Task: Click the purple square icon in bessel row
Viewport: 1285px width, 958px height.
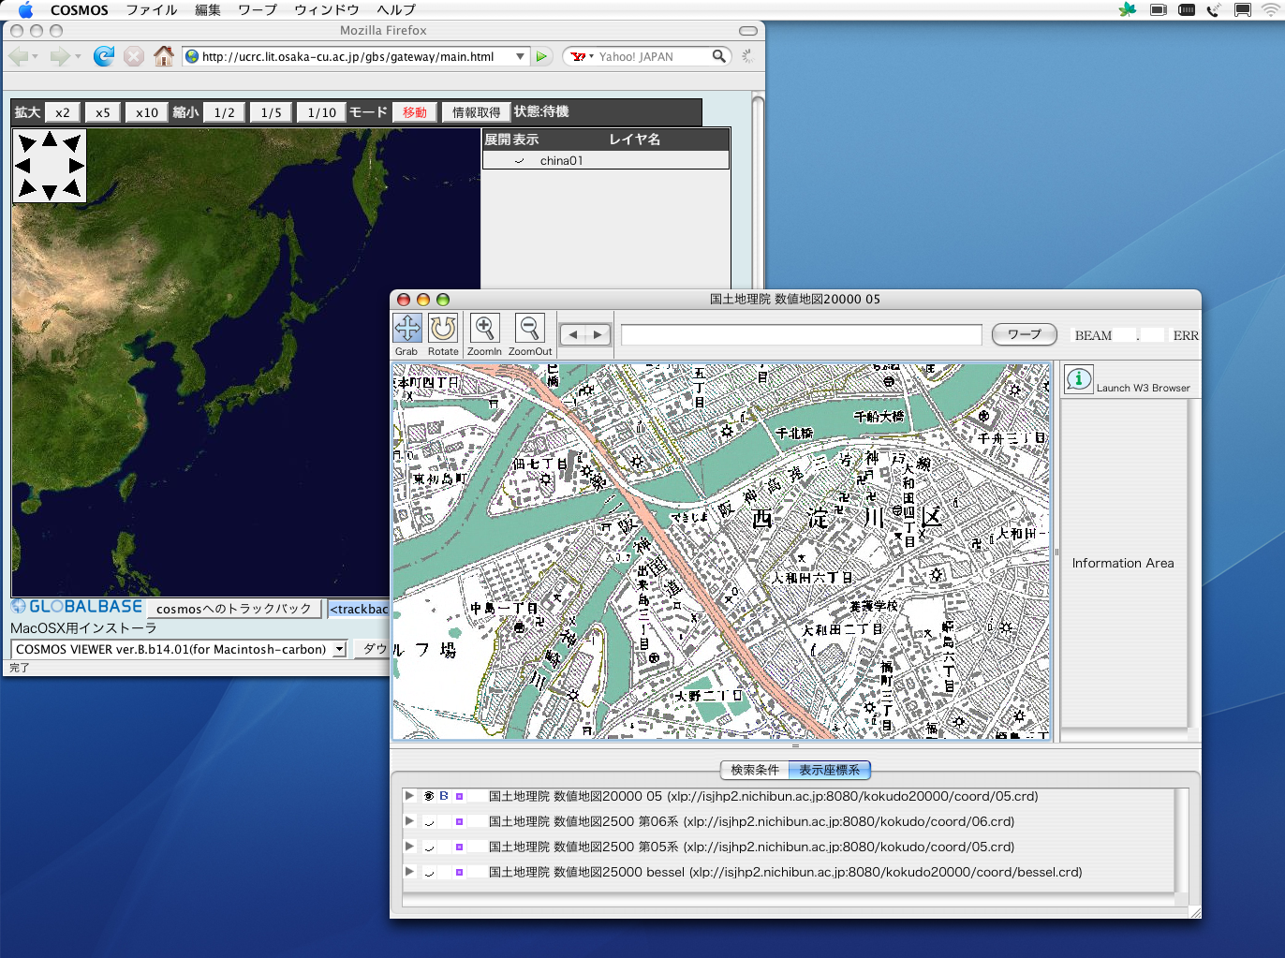Action: pos(459,872)
